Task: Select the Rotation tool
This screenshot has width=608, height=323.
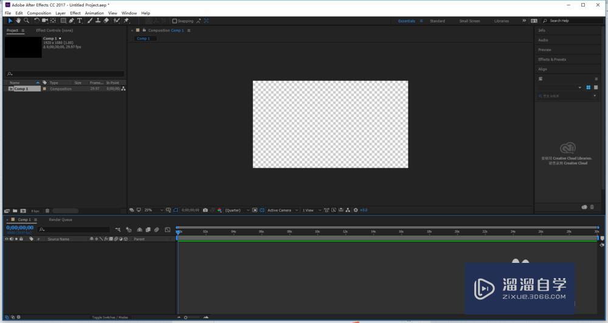Action: point(36,21)
